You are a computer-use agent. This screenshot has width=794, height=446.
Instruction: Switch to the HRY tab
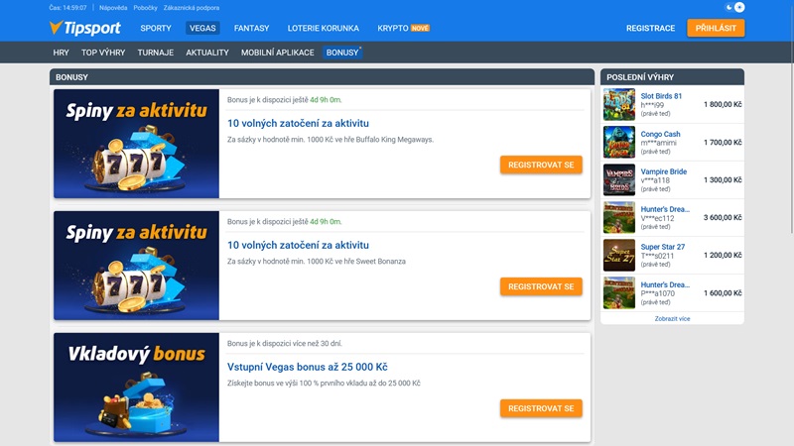pos(61,53)
